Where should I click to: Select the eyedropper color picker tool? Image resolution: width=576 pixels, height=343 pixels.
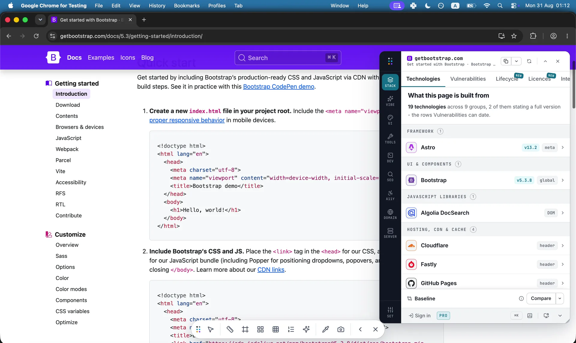click(325, 329)
